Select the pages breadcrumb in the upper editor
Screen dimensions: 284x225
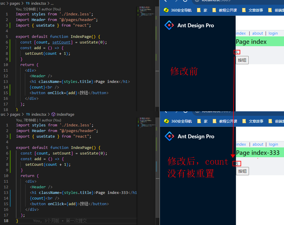[15, 4]
